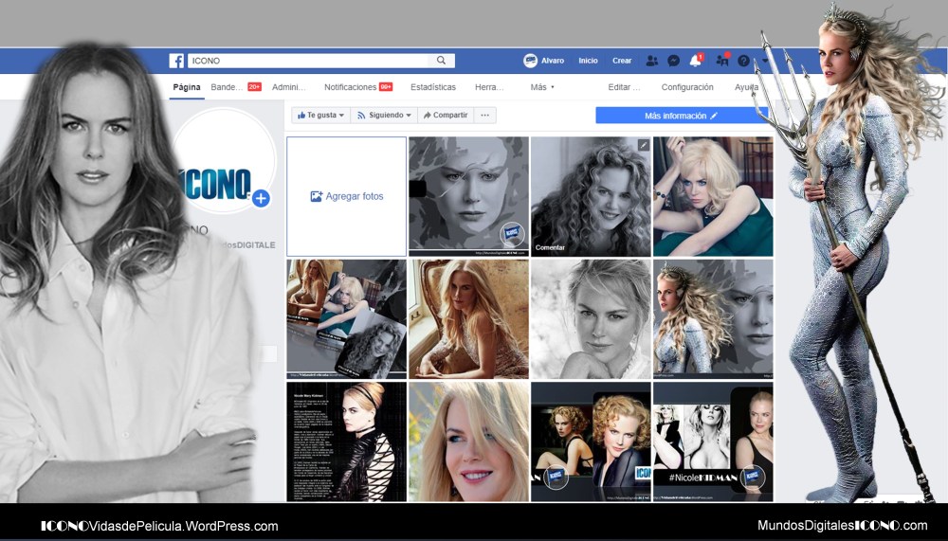Open the Crear menu in top bar
The width and height of the screenshot is (948, 541).
pyautogui.click(x=622, y=61)
